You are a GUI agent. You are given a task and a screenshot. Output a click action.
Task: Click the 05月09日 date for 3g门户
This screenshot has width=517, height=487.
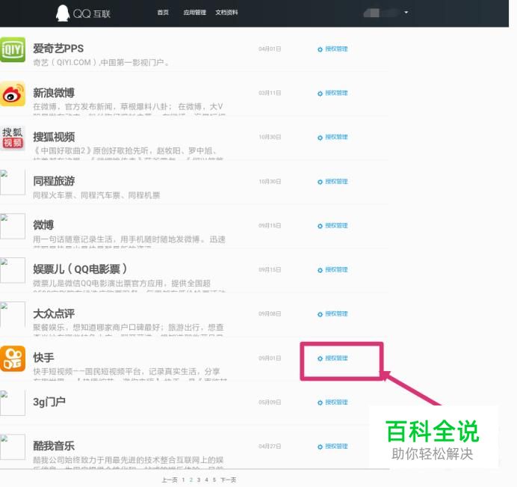click(x=270, y=402)
